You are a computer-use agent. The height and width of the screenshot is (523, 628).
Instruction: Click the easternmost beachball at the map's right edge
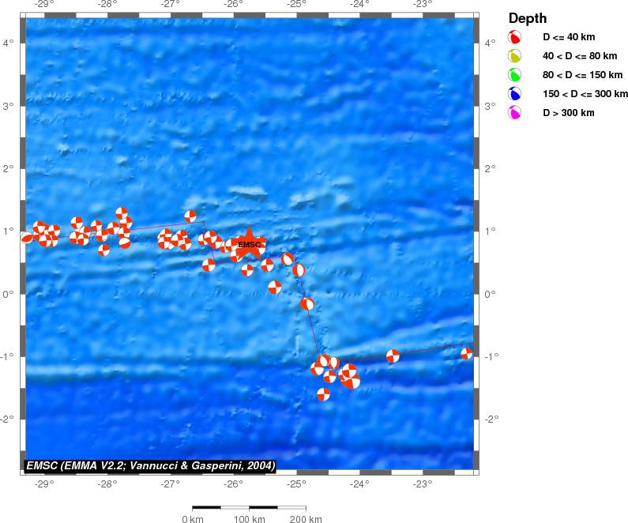click(467, 353)
